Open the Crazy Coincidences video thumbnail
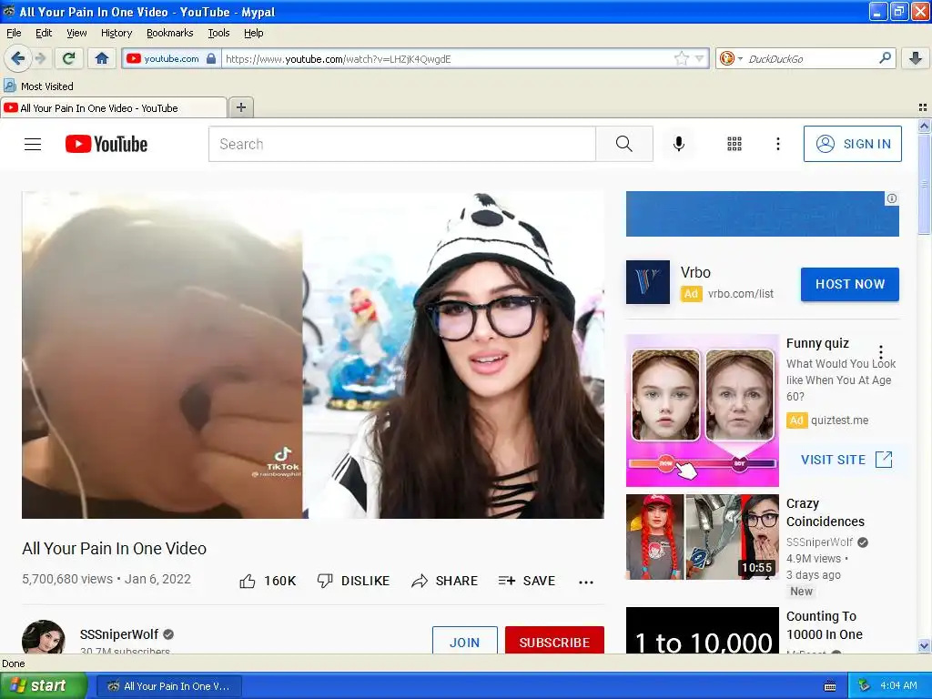The height and width of the screenshot is (699, 932). pos(703,537)
